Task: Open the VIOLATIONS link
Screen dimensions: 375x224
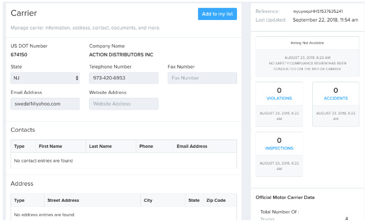Action: (279, 98)
